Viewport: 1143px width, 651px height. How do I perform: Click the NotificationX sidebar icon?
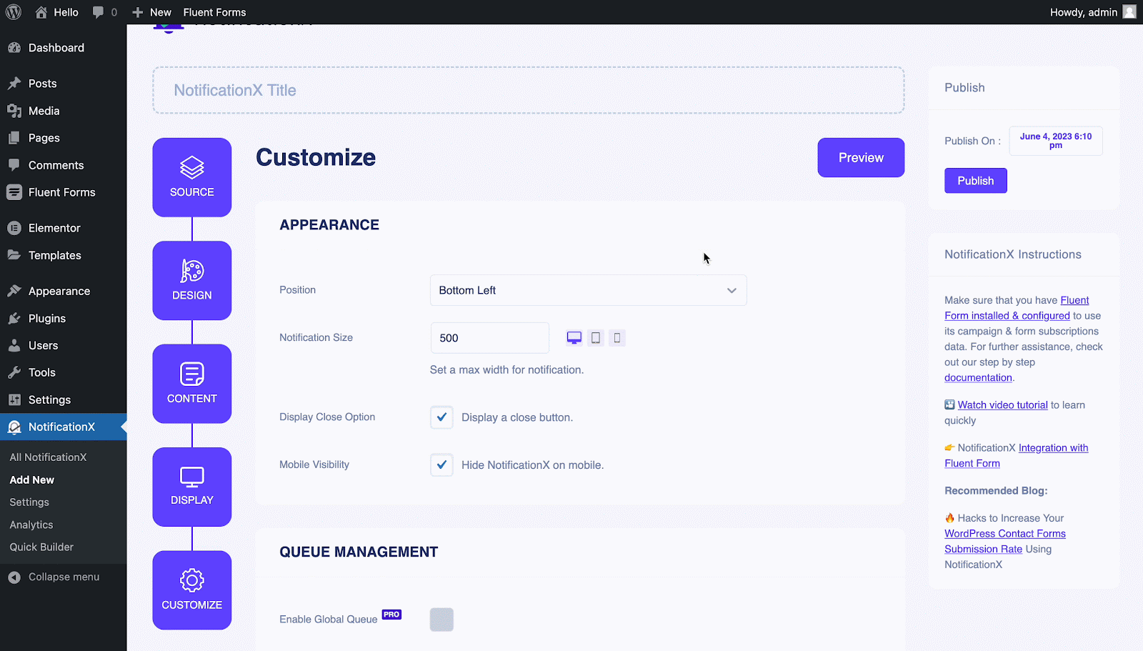point(14,427)
